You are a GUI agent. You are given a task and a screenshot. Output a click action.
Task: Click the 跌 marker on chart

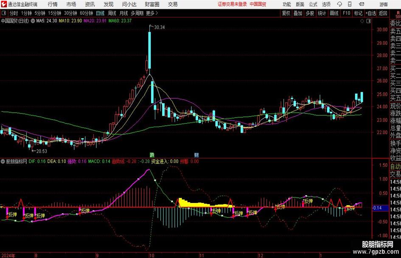point(152,155)
